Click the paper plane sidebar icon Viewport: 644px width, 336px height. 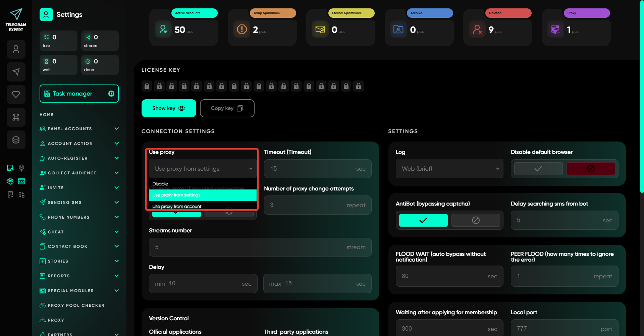[16, 72]
